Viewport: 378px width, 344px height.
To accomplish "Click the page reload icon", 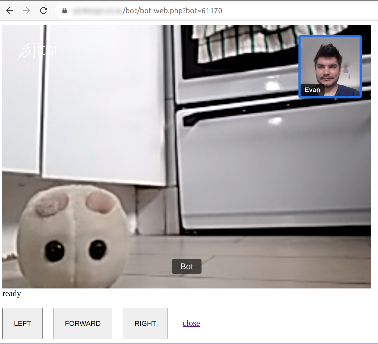I will pyautogui.click(x=43, y=11).
